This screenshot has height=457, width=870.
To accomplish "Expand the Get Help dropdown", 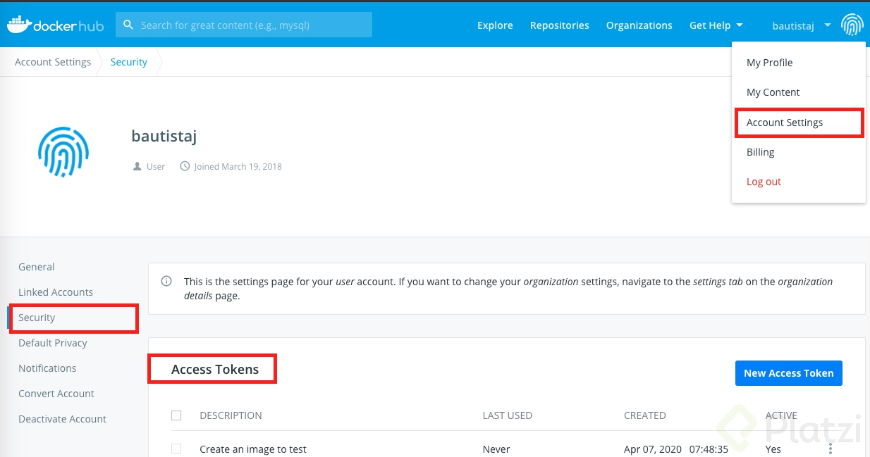I will 716,25.
